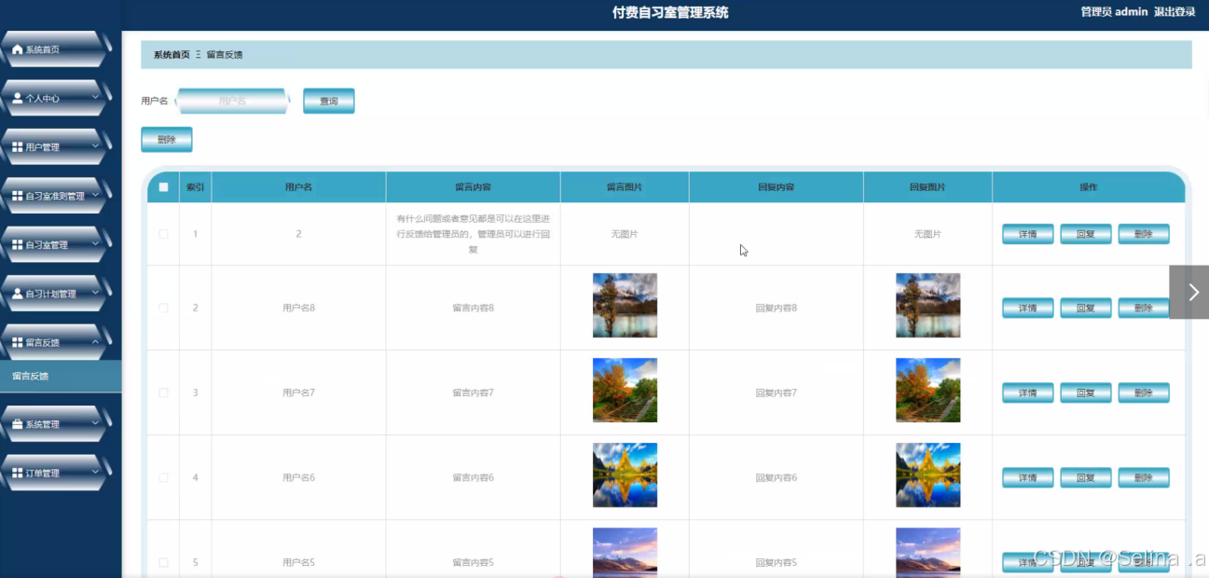Open 留言图片 thumbnail in 用户名6 row

point(625,475)
